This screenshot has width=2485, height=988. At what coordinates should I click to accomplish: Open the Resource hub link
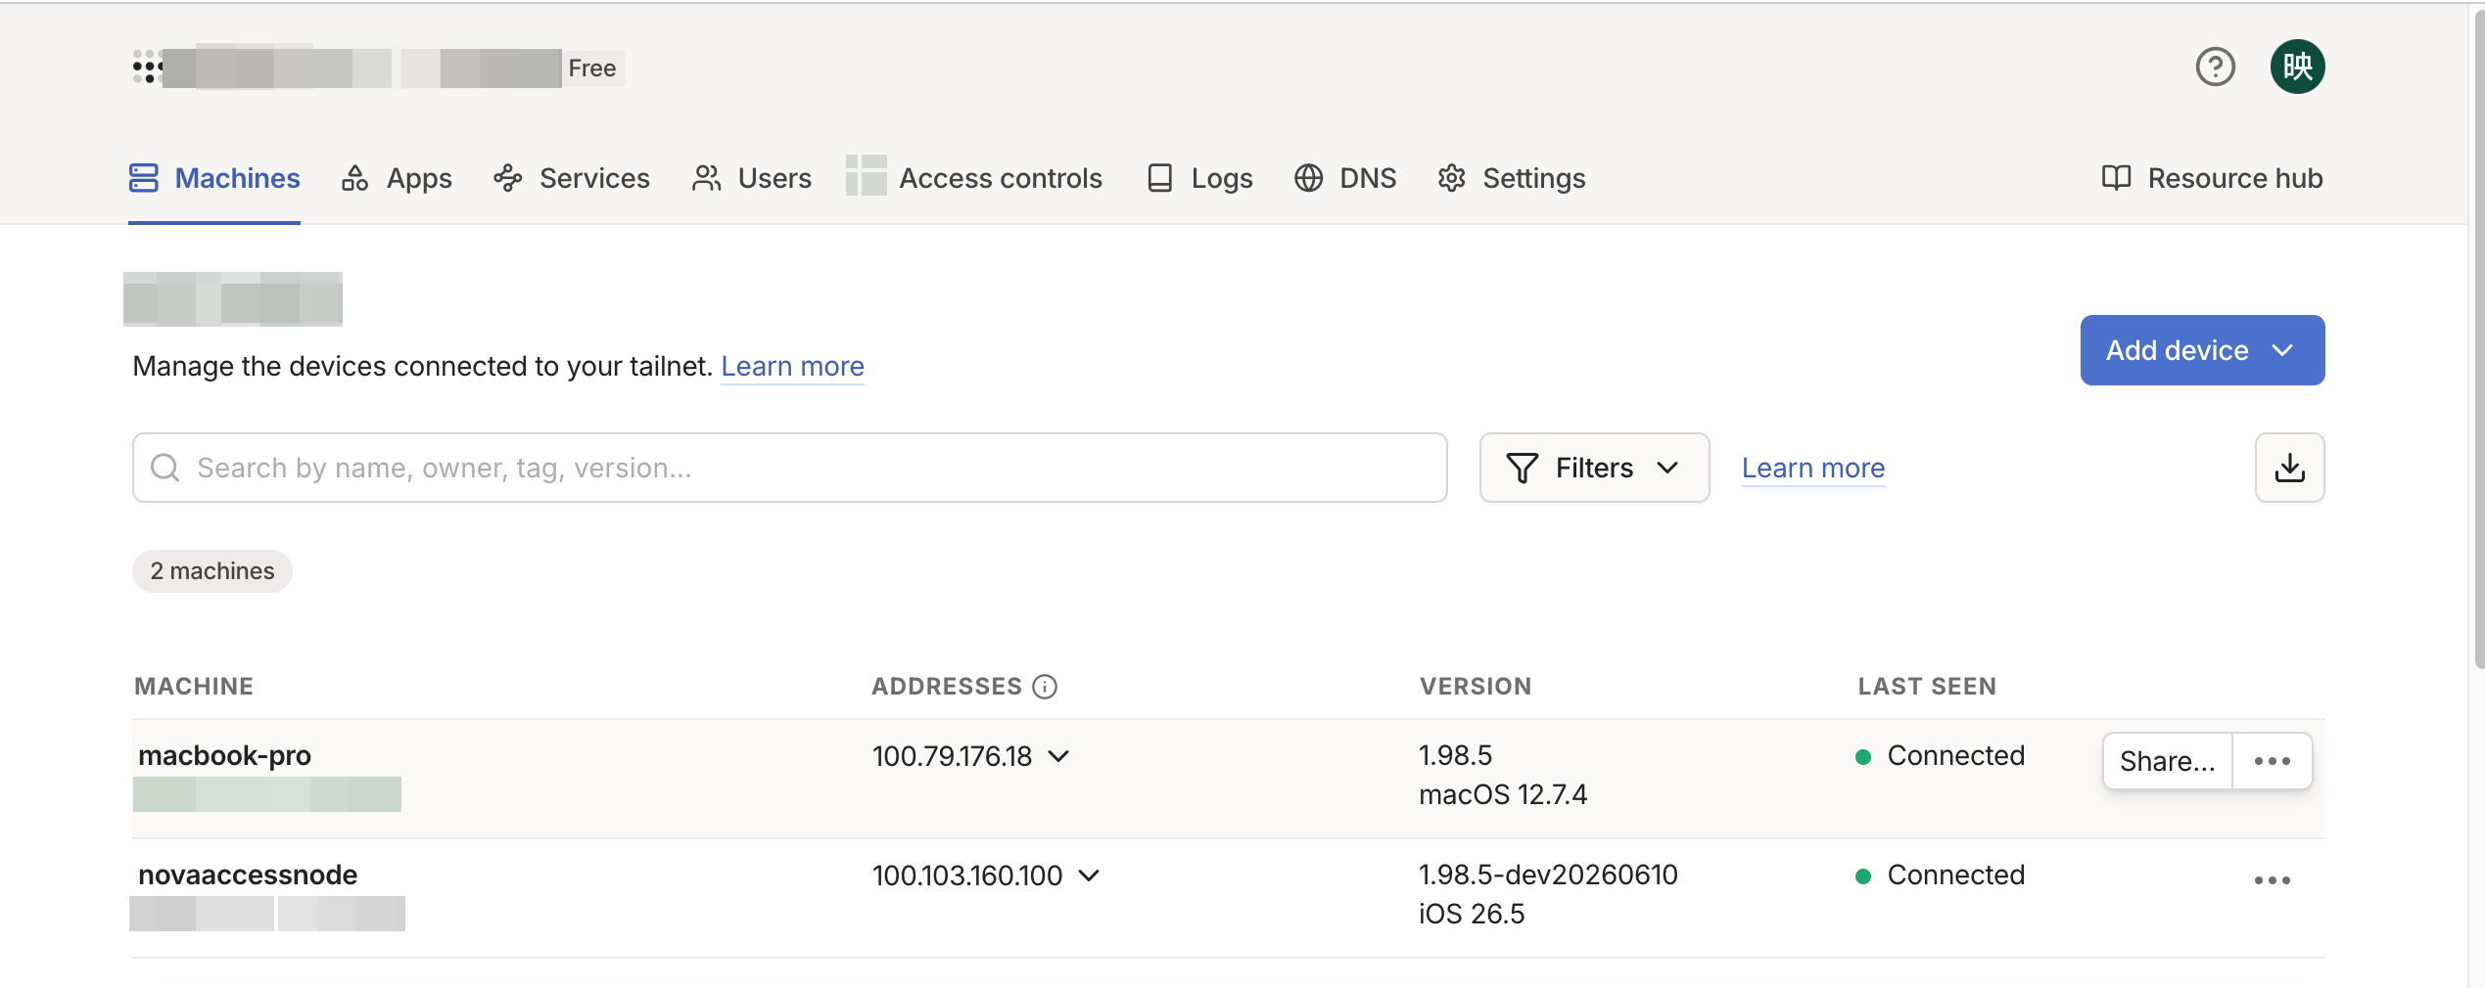[x=2212, y=179]
